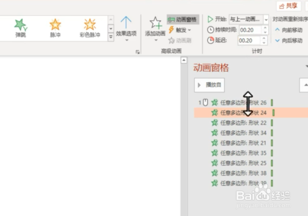Click 添加动画 add animation button

(x=155, y=29)
